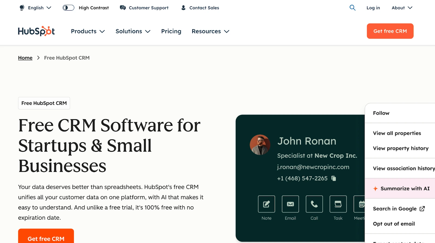
Task: Click Free HubSpot CRM breadcrumb text
Action: click(67, 58)
